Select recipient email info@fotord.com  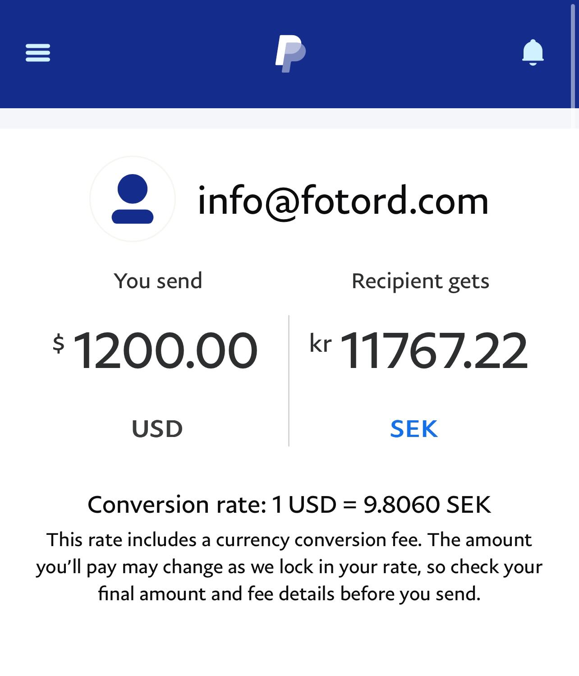[343, 201]
